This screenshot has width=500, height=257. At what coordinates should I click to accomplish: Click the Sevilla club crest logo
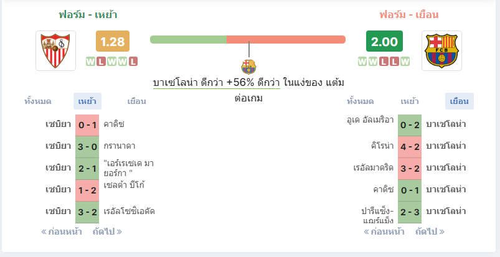55,50
